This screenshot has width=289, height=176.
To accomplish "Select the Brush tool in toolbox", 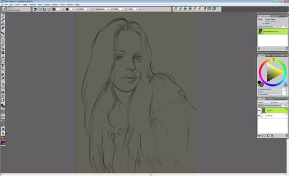I will [x=3, y=16].
